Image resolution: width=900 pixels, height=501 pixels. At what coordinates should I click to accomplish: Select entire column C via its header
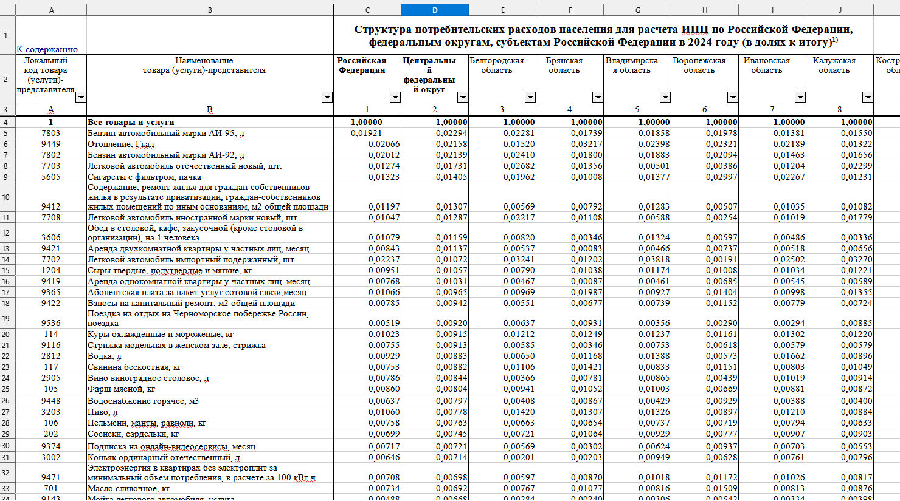[367, 10]
